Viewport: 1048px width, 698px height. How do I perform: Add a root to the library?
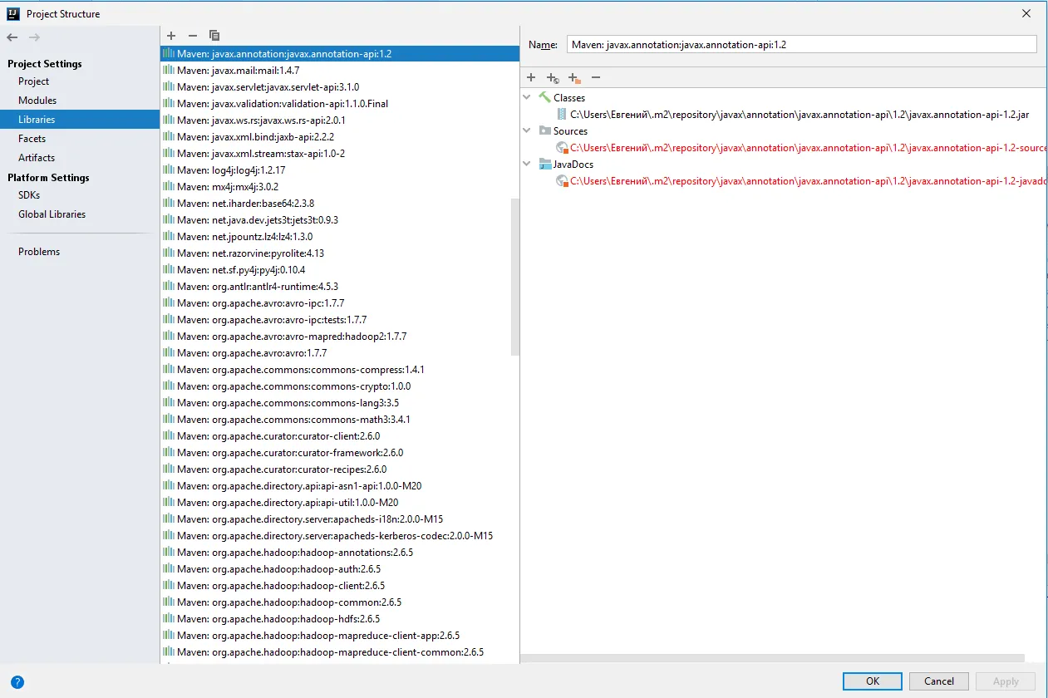click(x=531, y=77)
